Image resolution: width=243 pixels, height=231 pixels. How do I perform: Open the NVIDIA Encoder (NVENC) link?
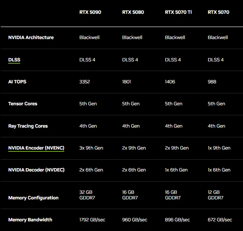[36, 148]
